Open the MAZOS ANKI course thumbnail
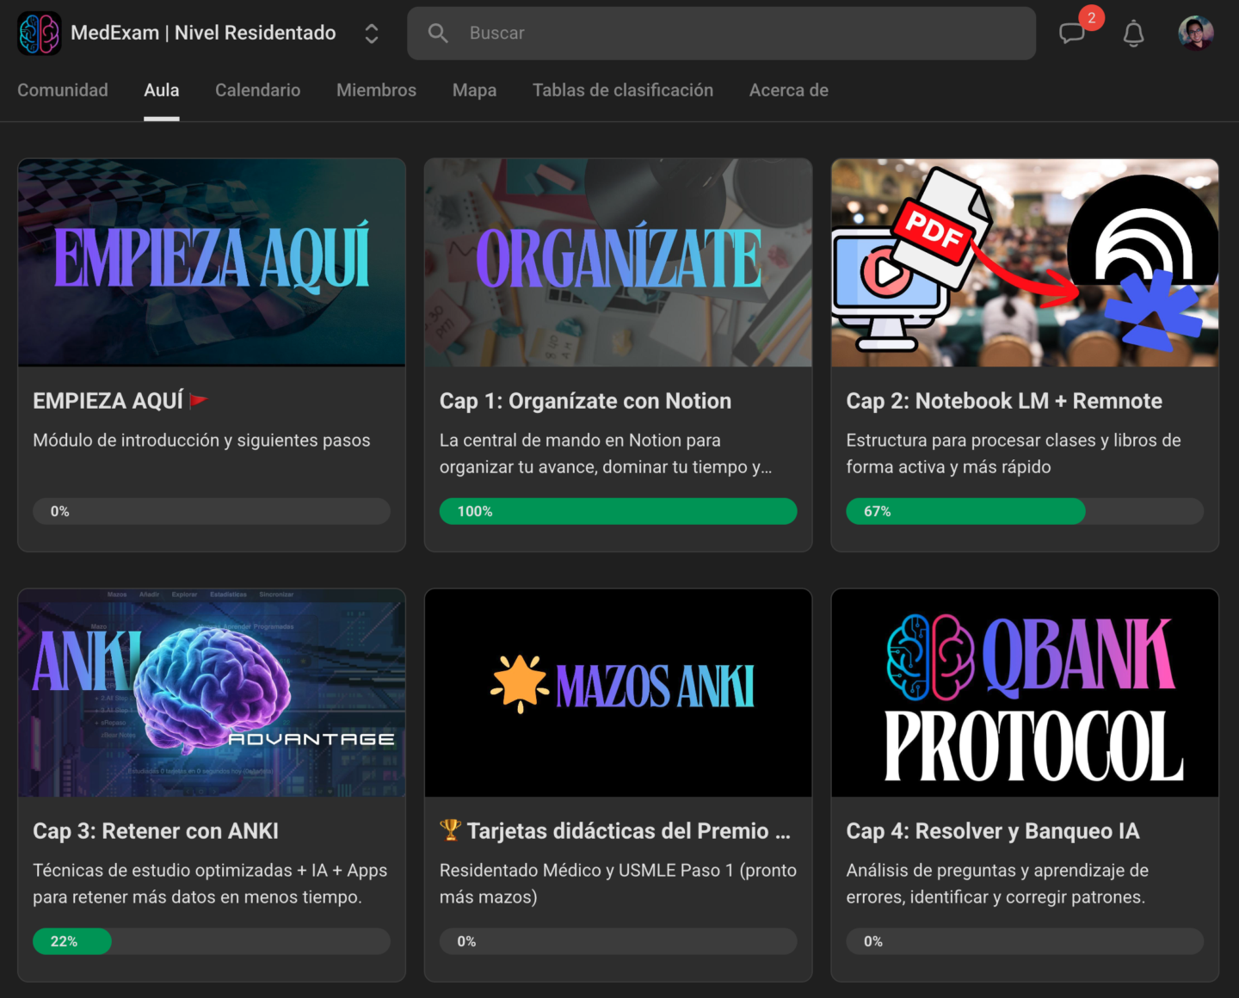 click(x=619, y=693)
